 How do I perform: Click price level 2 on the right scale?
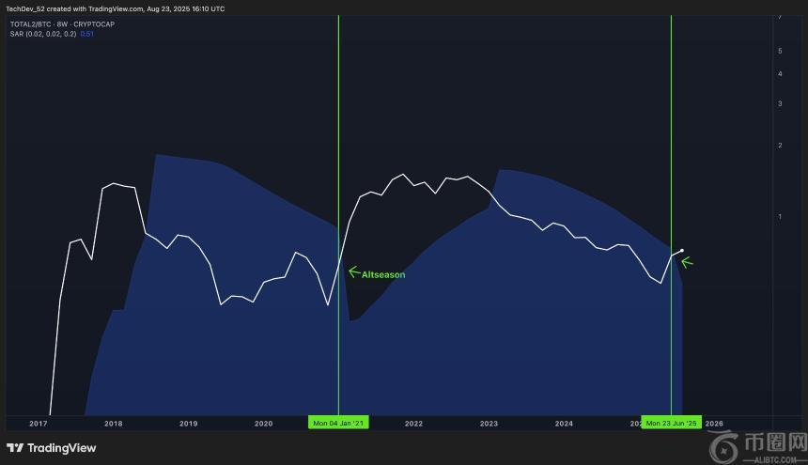[780, 146]
